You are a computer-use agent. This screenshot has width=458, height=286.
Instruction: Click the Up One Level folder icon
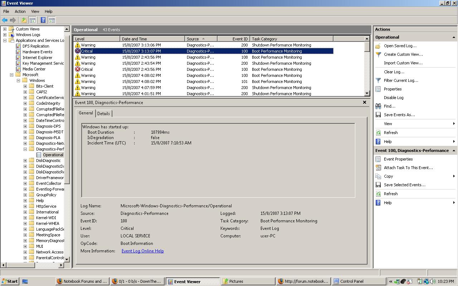[x=24, y=20]
